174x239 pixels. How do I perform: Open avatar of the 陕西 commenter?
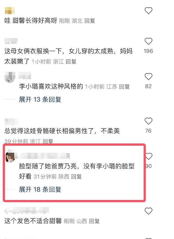10,157
